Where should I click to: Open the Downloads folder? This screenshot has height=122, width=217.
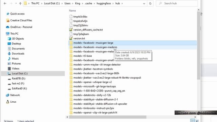point(18,54)
